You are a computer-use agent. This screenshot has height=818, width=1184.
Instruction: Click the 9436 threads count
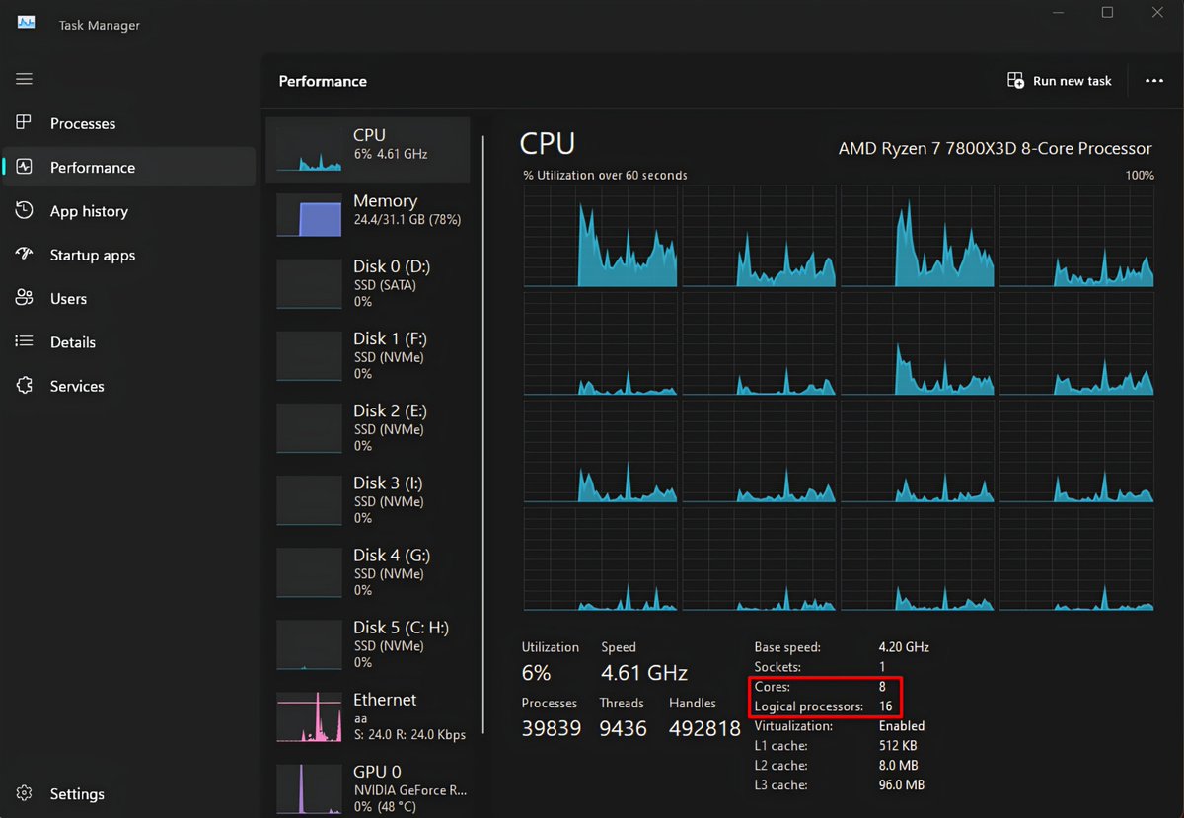coord(623,728)
